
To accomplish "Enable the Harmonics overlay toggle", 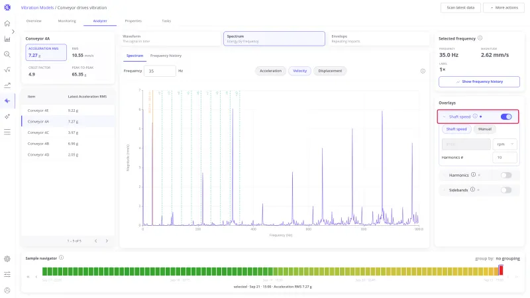I will (x=506, y=175).
